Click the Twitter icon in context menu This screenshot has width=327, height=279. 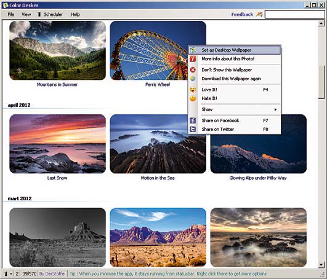(x=193, y=129)
